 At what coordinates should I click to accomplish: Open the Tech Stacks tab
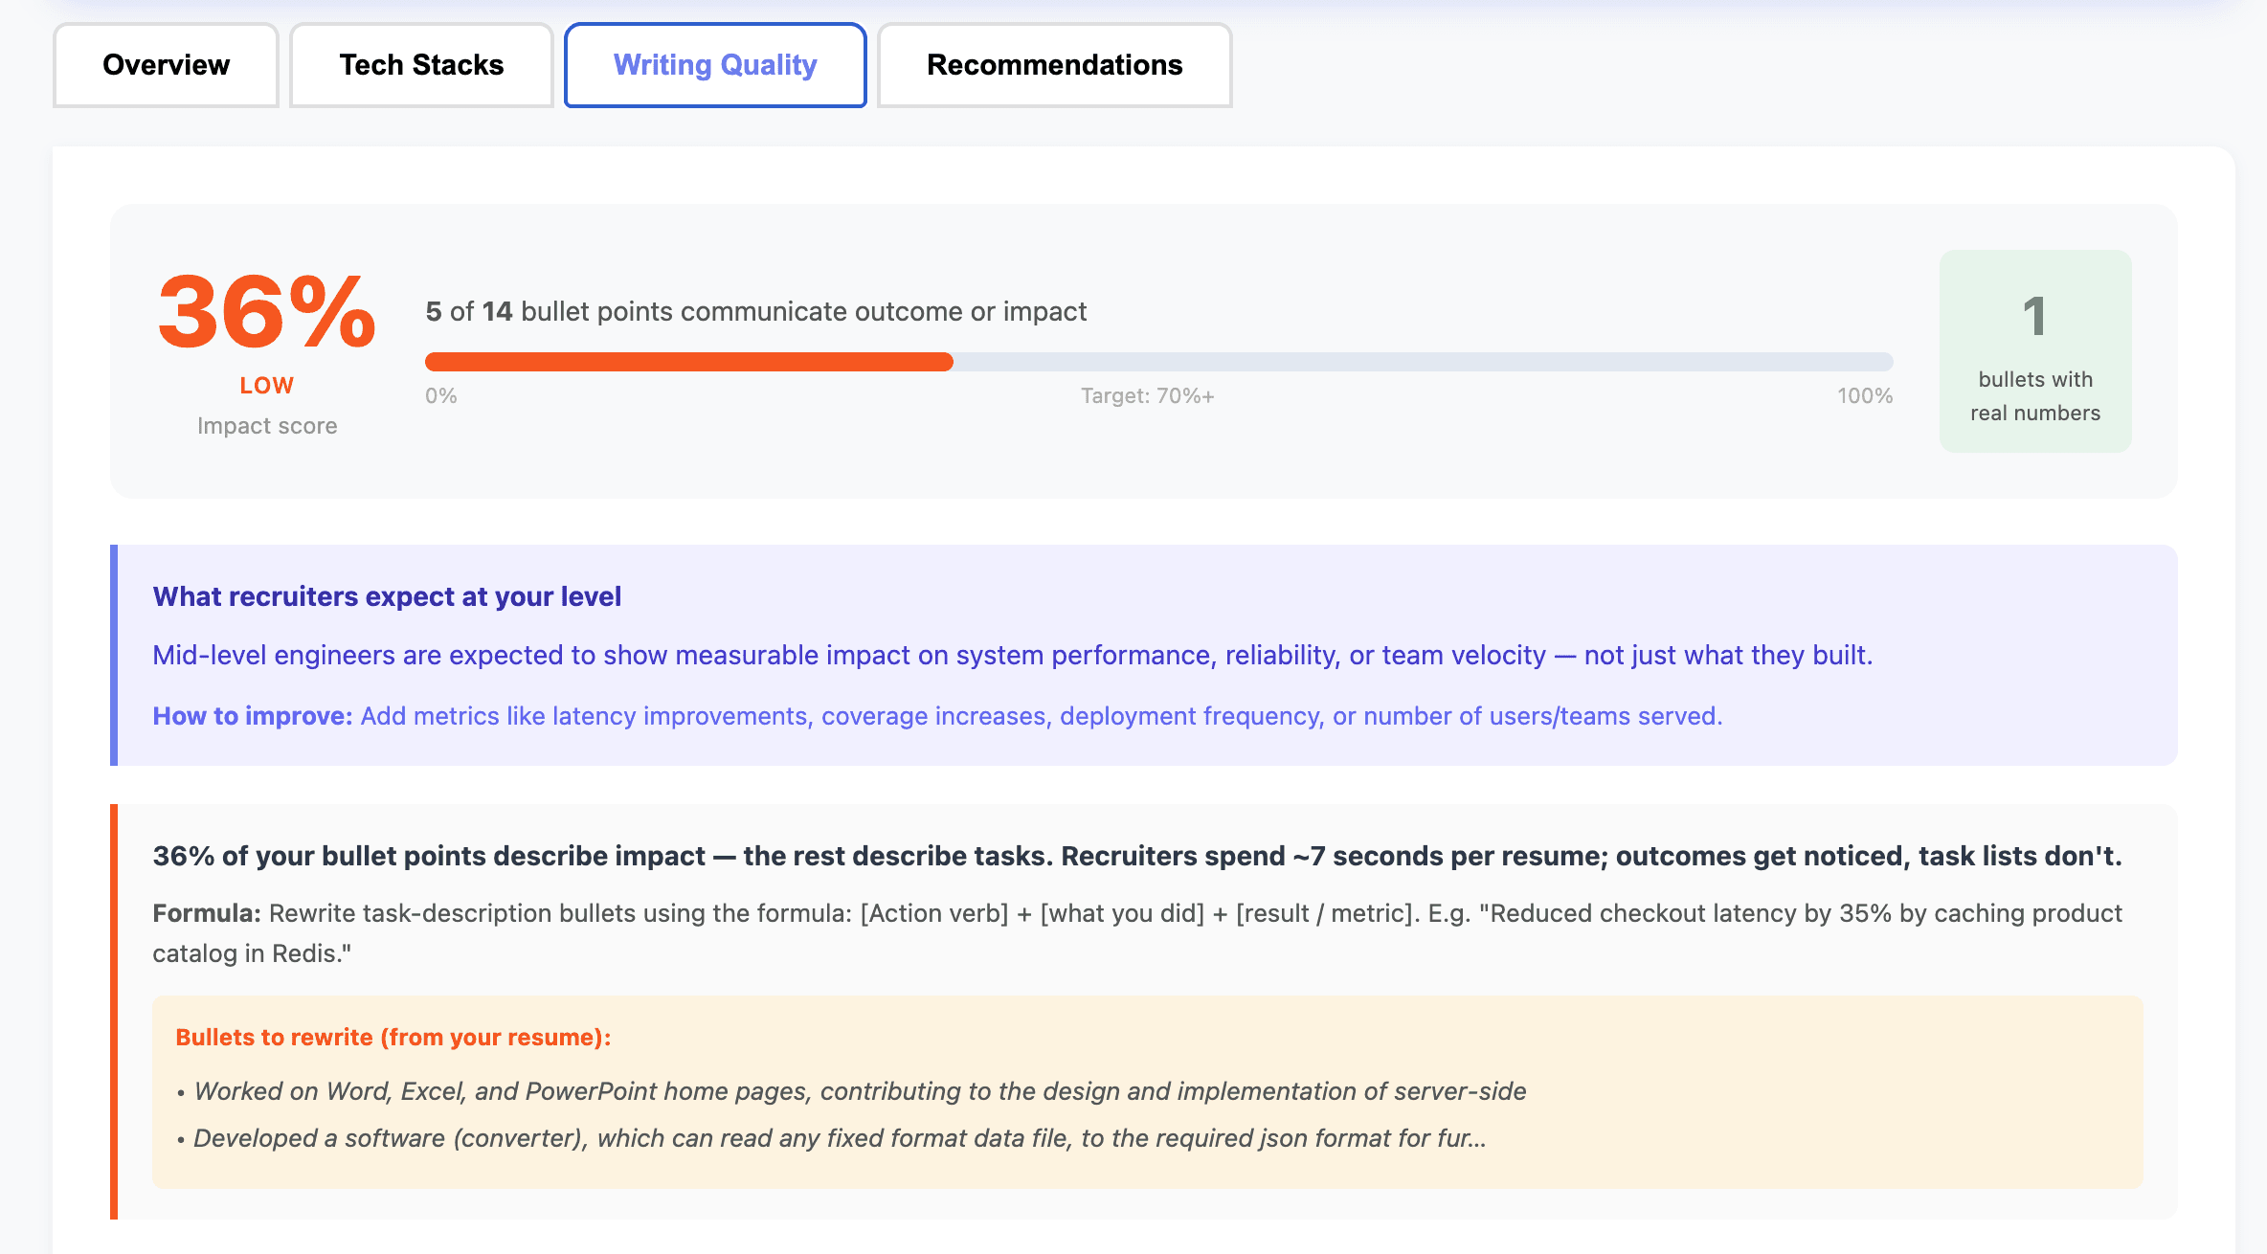click(x=420, y=64)
